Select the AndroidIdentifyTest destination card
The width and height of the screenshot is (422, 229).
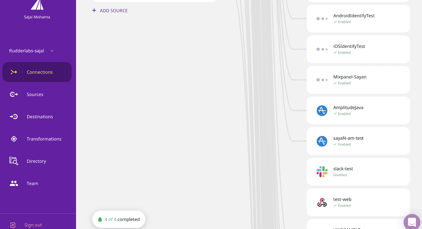pyautogui.click(x=358, y=19)
